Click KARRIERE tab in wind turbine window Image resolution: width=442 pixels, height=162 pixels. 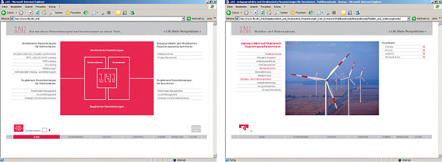coord(363,137)
